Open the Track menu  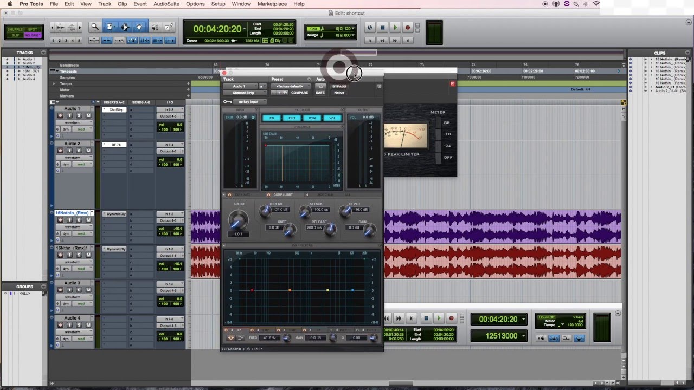105,4
